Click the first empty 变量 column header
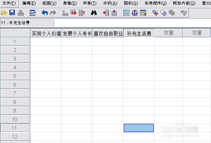 168,33
